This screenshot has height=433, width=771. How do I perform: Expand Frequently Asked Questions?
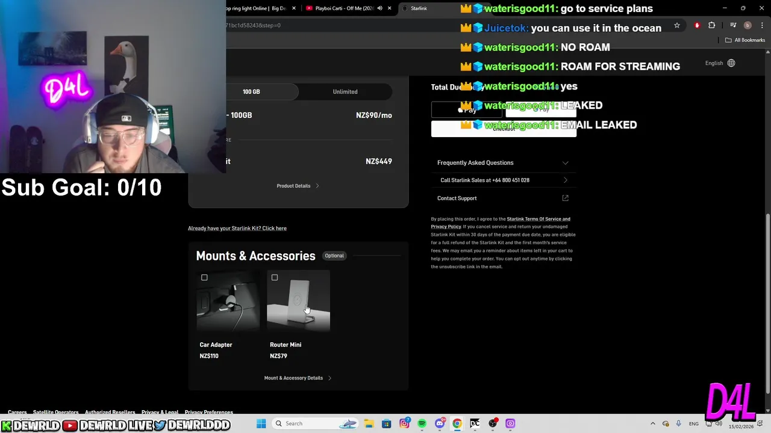tap(503, 162)
